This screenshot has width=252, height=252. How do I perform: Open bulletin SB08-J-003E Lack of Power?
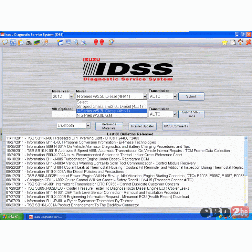125,176
